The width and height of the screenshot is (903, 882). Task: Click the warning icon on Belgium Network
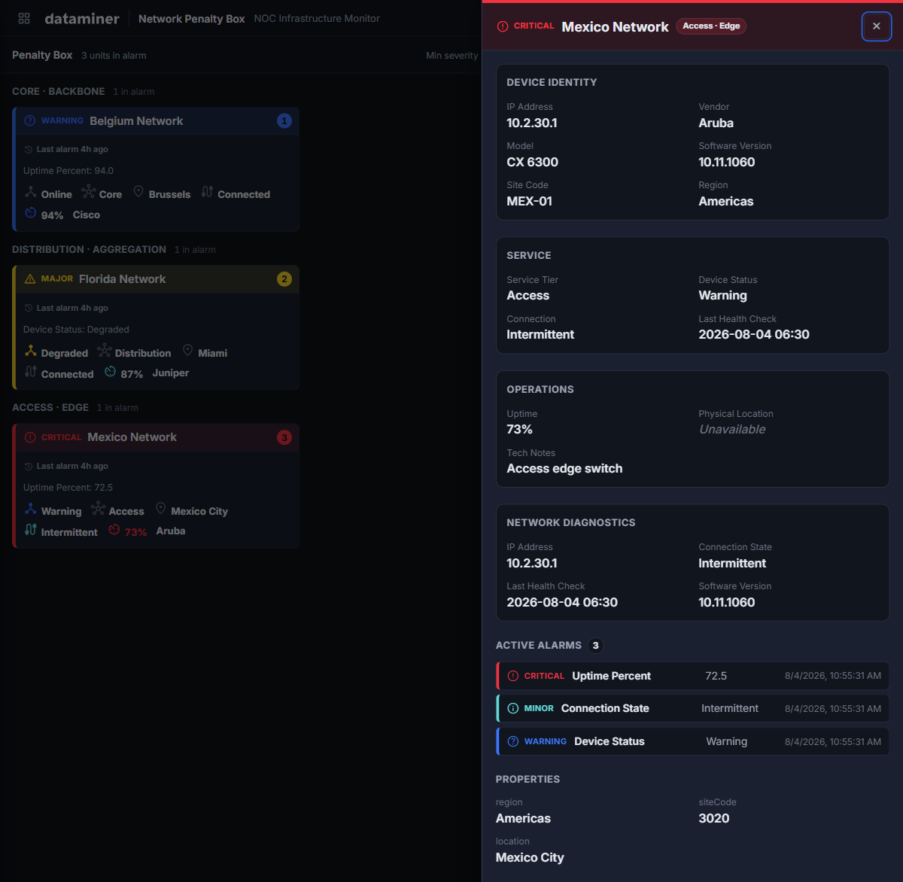(30, 120)
